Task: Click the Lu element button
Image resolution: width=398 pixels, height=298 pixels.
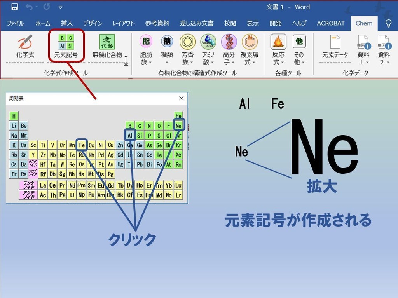Action: pos(178,185)
